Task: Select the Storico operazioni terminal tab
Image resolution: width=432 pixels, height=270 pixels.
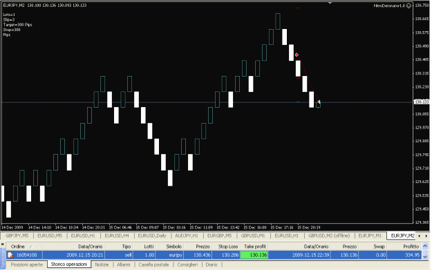Action: [69, 264]
